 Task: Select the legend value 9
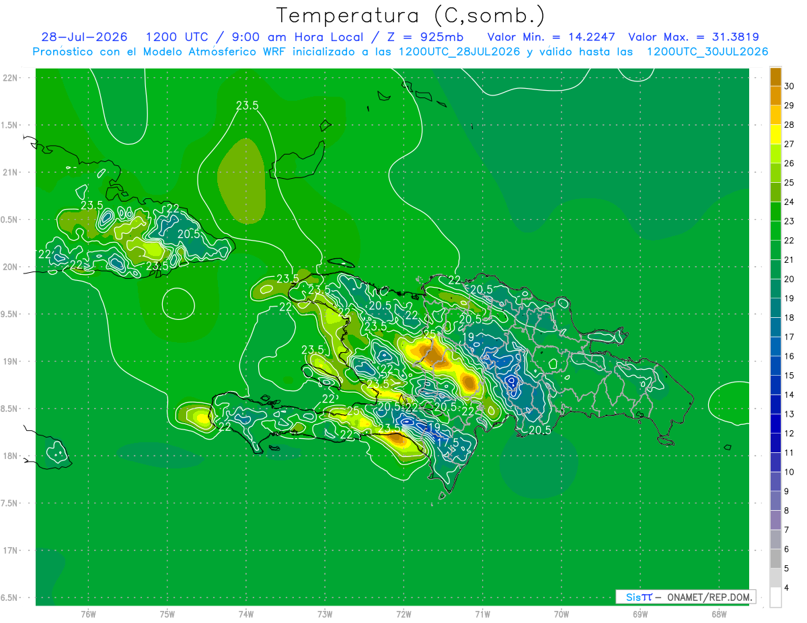pyautogui.click(x=788, y=491)
